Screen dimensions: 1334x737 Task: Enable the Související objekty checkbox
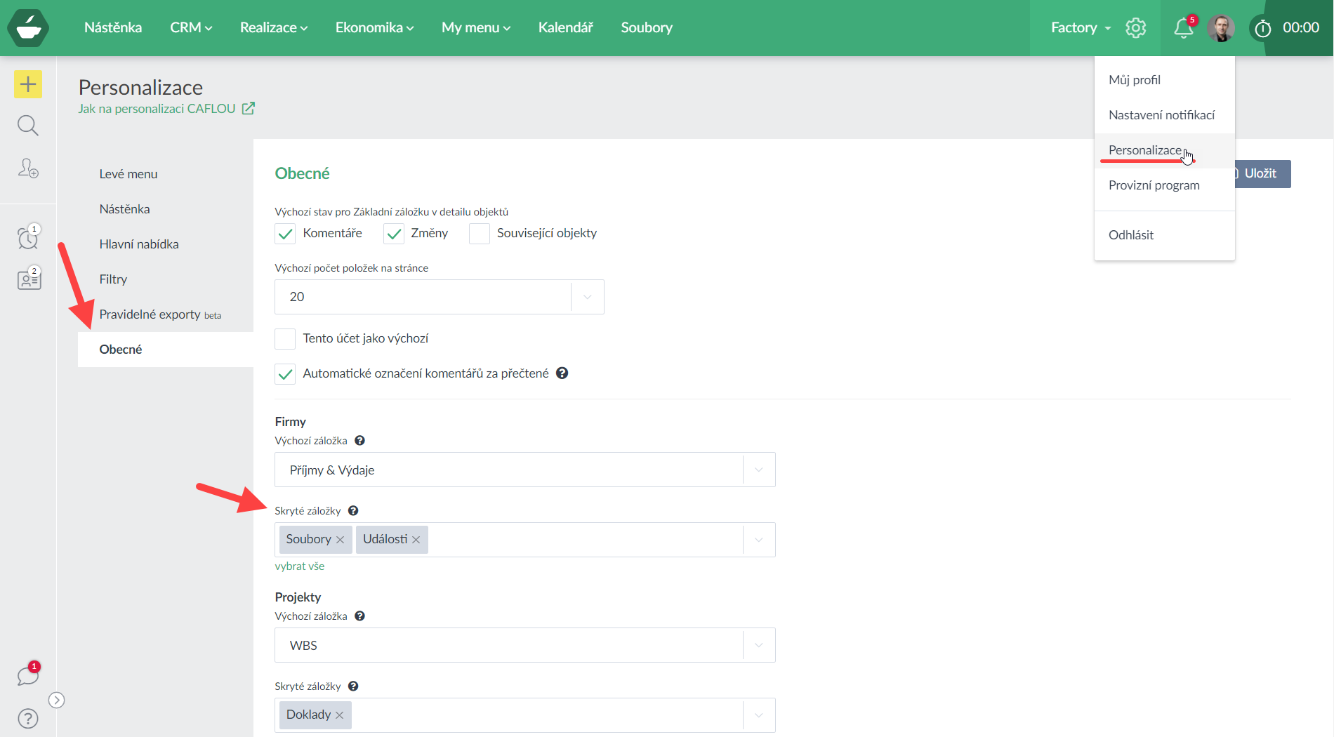tap(480, 234)
